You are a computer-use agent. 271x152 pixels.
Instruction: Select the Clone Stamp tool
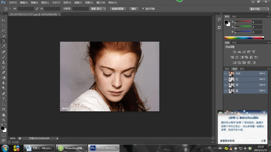[4, 62]
